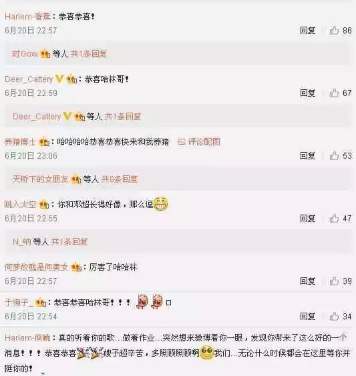Image resolution: width=356 pixels, height=376 pixels.
Task: Like the comment with 86 likes
Action: [334, 31]
